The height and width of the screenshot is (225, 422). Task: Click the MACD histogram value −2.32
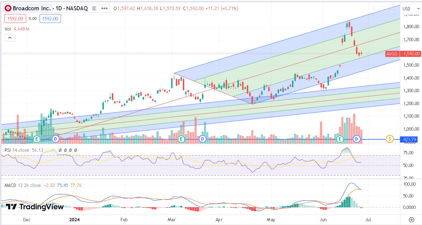tap(50, 185)
